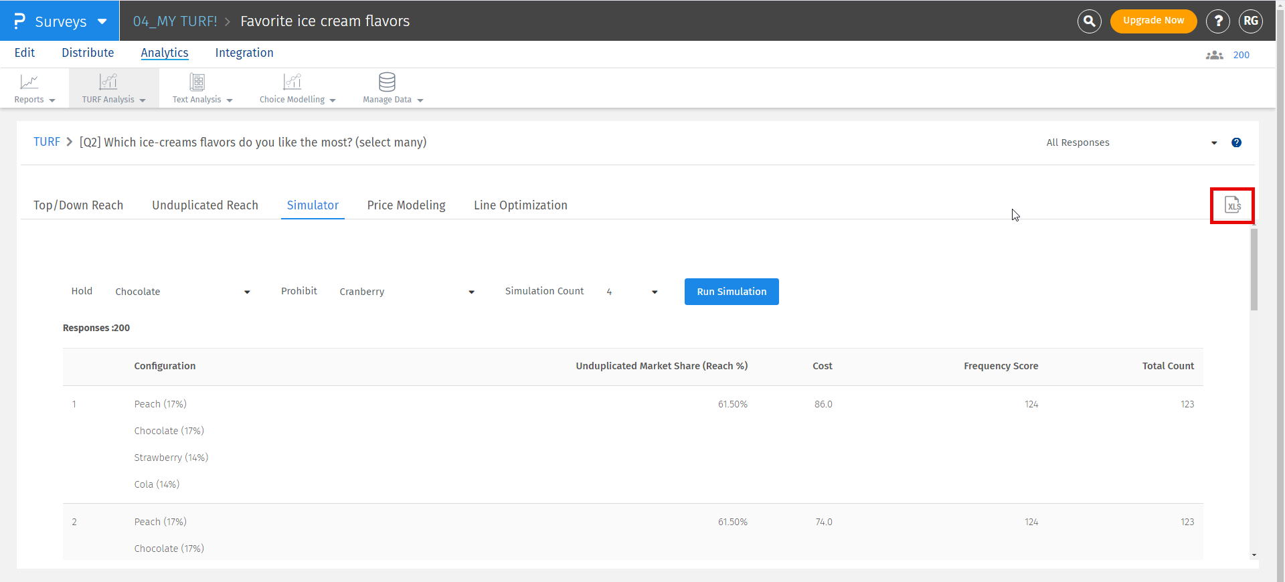Open the Simulation Count dropdown
The image size is (1285, 582).
(x=632, y=292)
